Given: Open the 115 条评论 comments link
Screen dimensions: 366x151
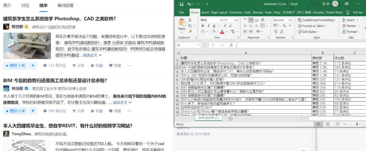Looking at the screenshot, I should [55, 65].
